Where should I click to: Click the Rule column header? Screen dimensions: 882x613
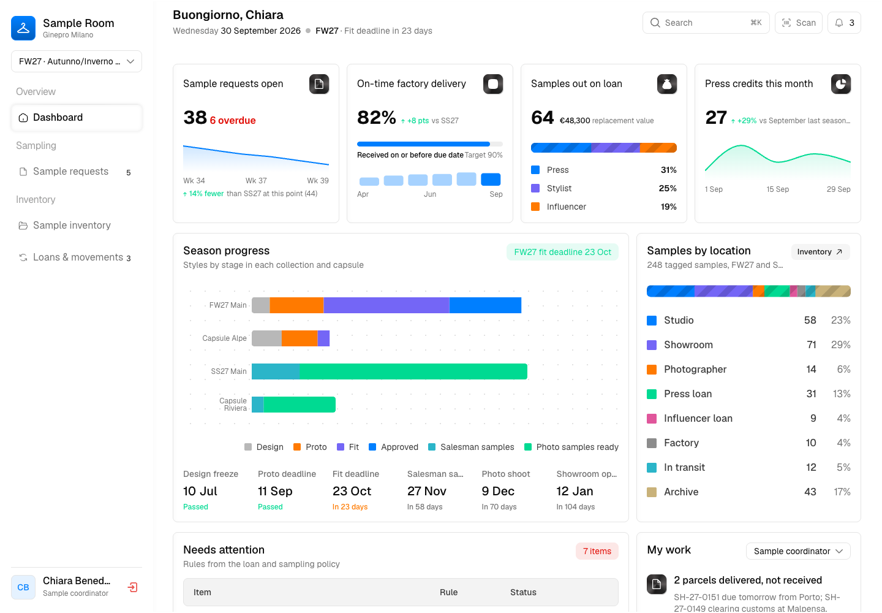448,592
